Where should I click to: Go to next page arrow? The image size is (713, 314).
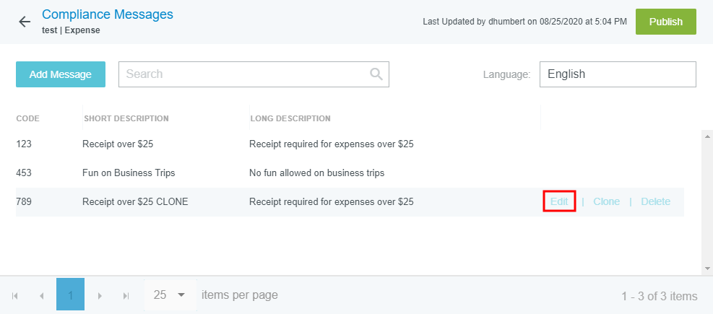click(x=100, y=295)
